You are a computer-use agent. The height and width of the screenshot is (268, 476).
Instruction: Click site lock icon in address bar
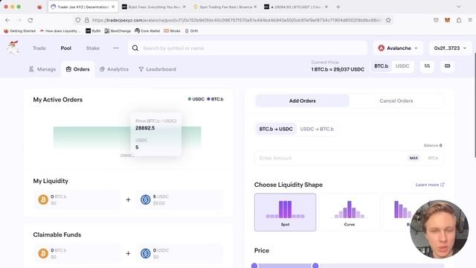[x=87, y=20]
